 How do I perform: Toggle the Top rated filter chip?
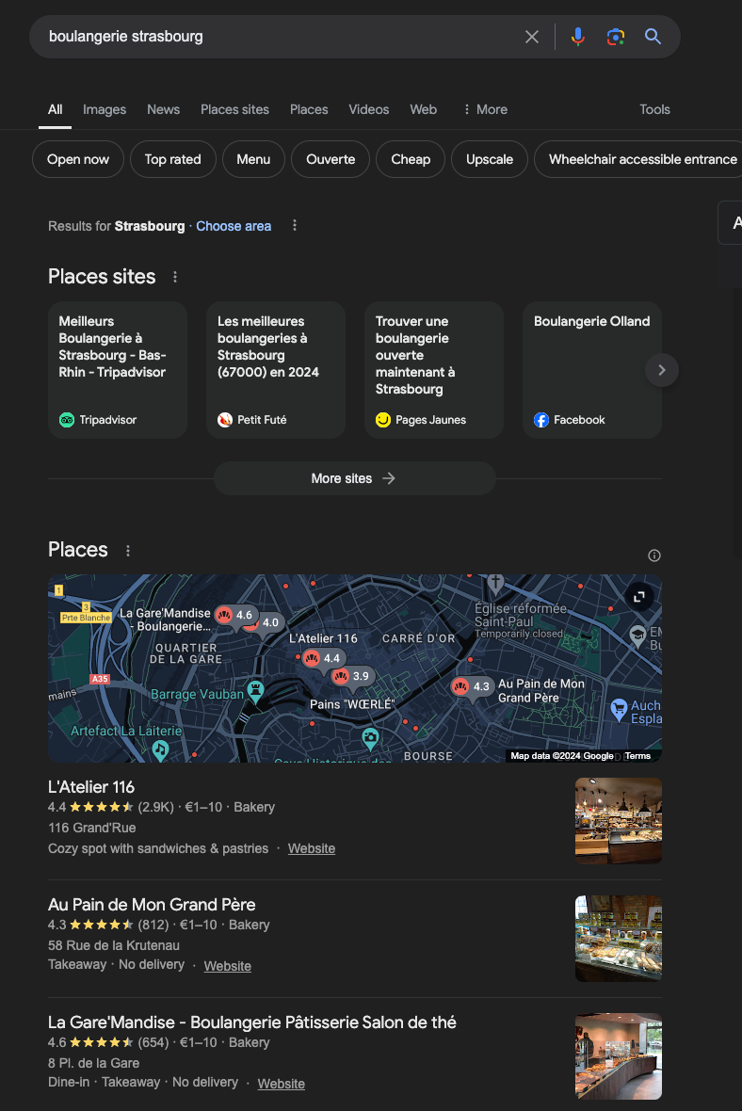pyautogui.click(x=173, y=159)
